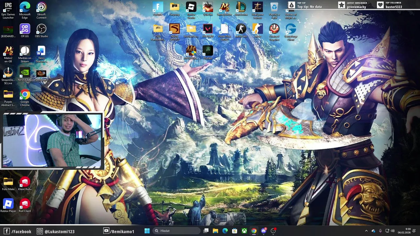Select the OP.GG desktop icon
This screenshot has width=420, height=236.
pyautogui.click(x=25, y=30)
